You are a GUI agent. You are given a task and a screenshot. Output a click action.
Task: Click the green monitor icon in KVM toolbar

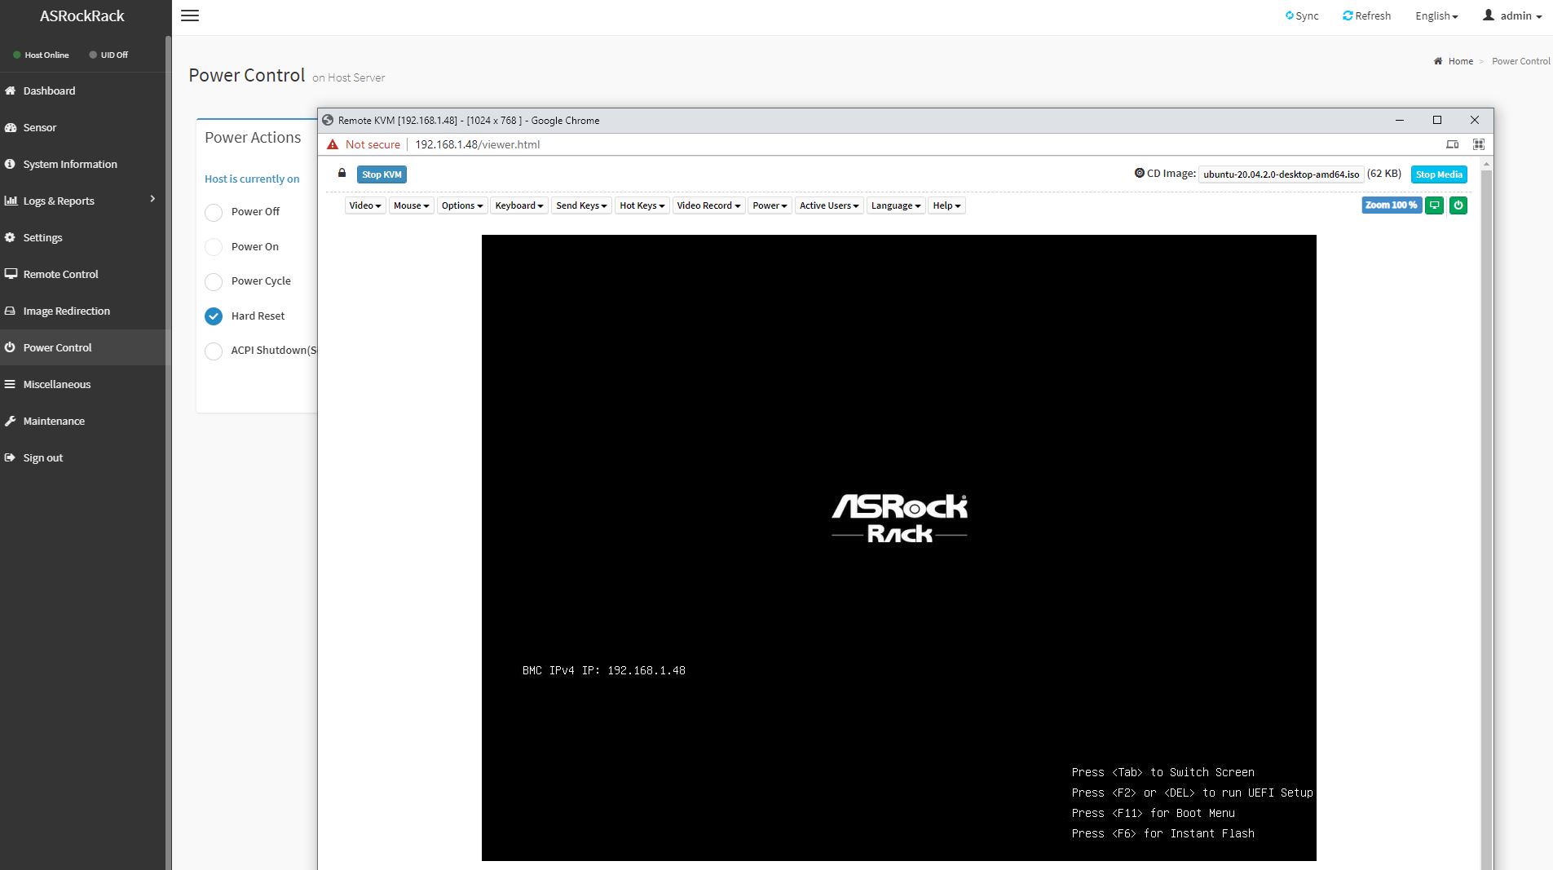point(1435,205)
